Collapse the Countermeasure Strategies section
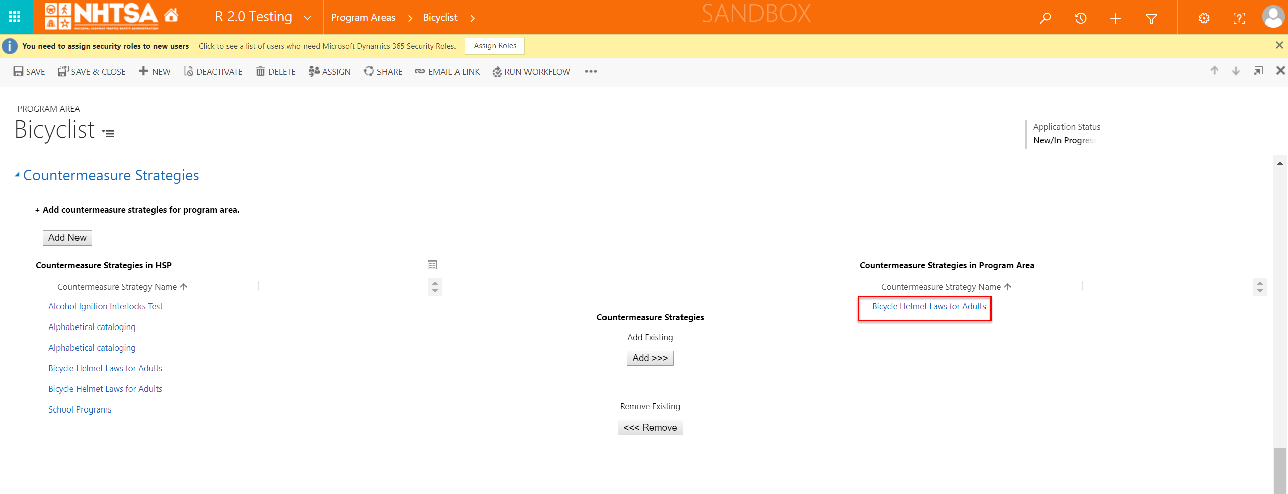The width and height of the screenshot is (1288, 494). 17,175
